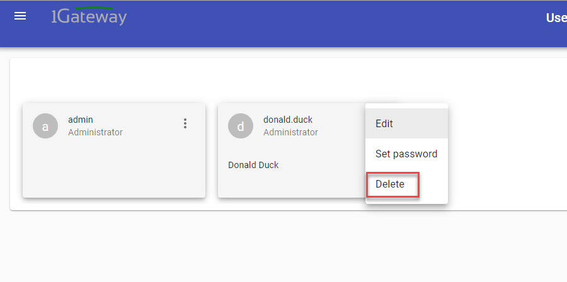567x282 pixels.
Task: Choose Delete for donald.duck
Action: pyautogui.click(x=390, y=184)
